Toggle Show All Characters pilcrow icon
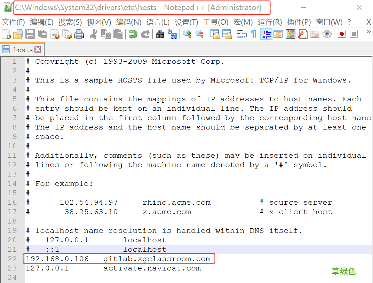 [x=254, y=34]
